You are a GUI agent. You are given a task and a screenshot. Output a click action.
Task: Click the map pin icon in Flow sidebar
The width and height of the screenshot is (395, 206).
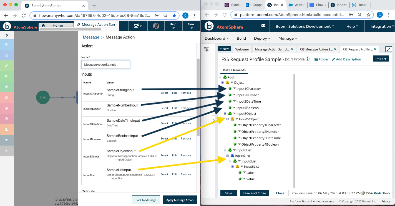click(x=6, y=44)
